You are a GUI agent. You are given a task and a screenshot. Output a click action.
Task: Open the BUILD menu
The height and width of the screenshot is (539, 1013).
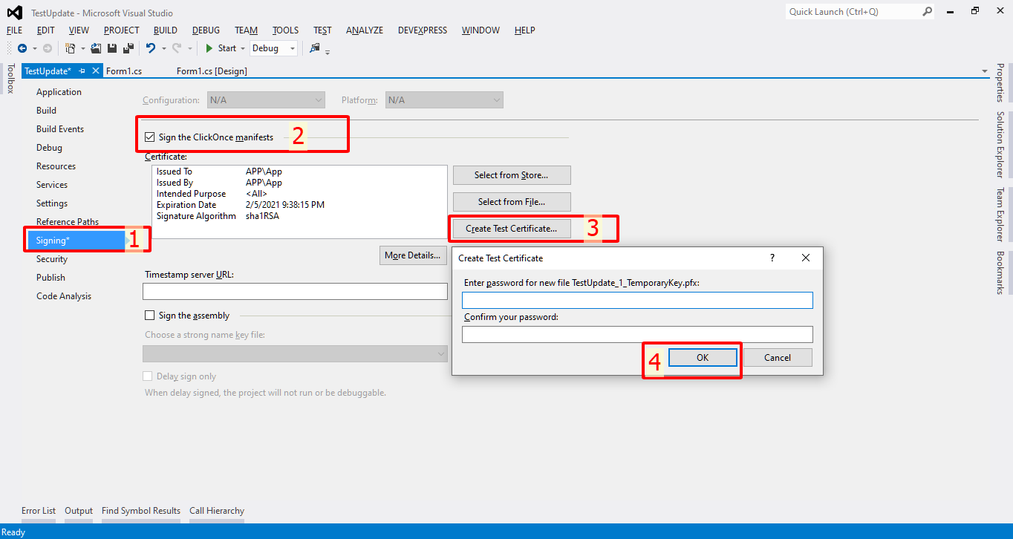coord(166,30)
